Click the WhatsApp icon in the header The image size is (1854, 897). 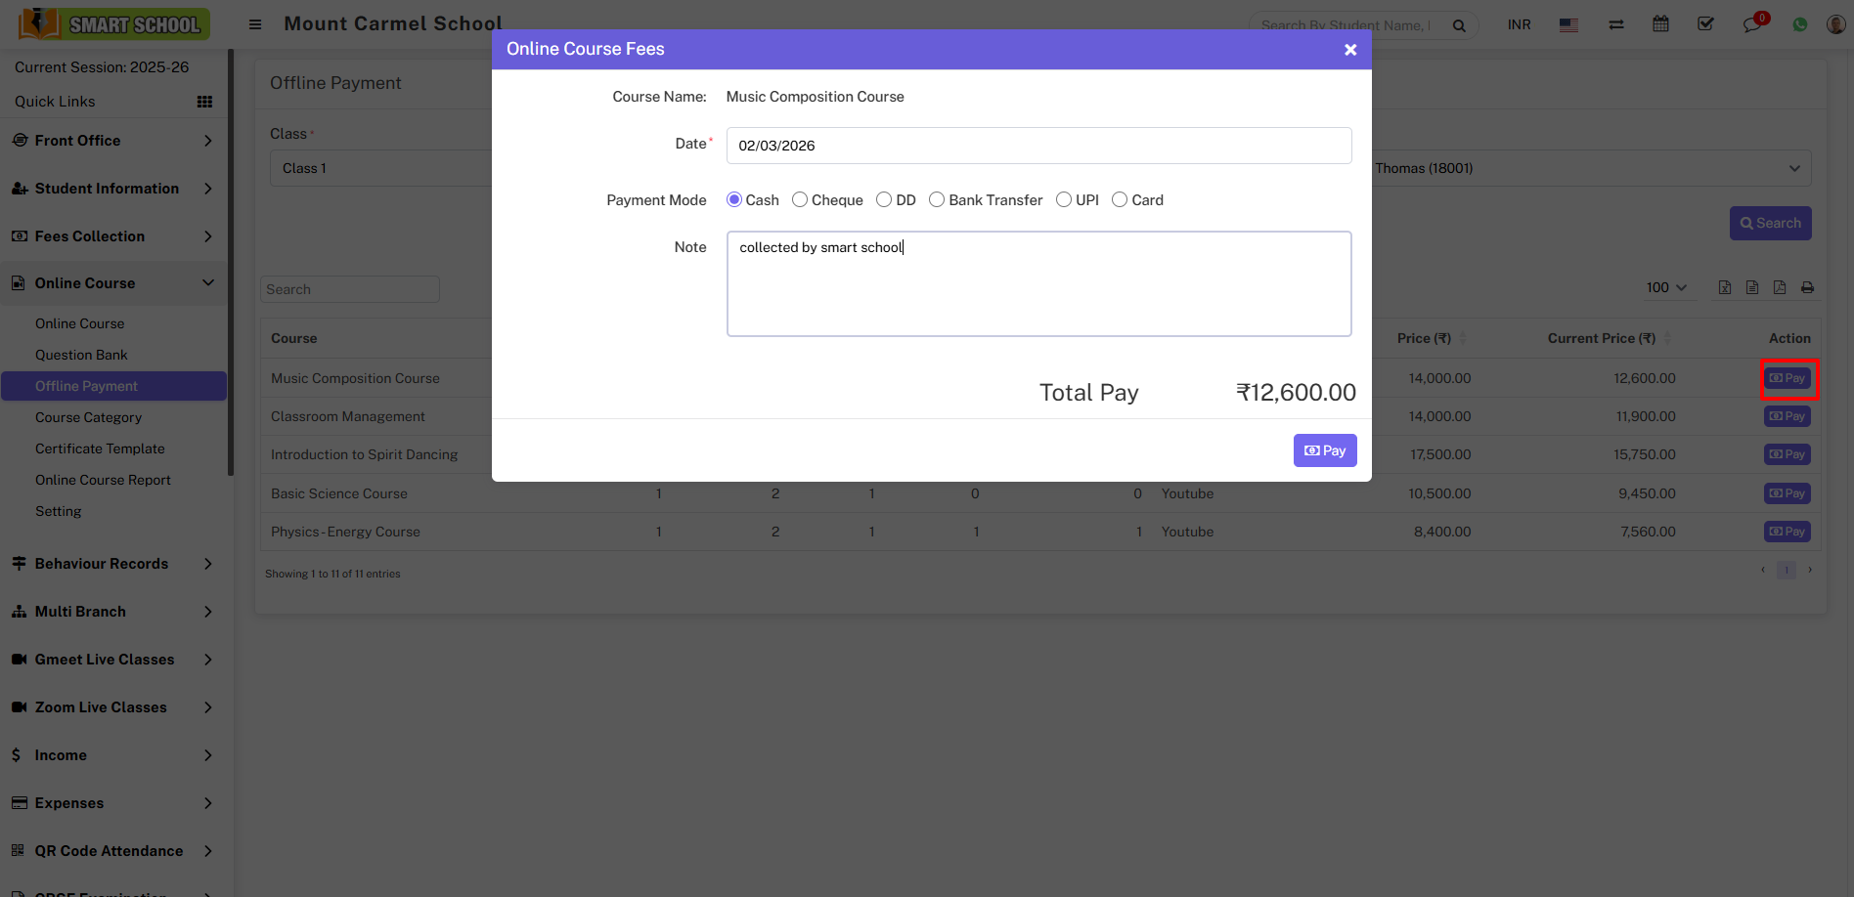point(1800,23)
